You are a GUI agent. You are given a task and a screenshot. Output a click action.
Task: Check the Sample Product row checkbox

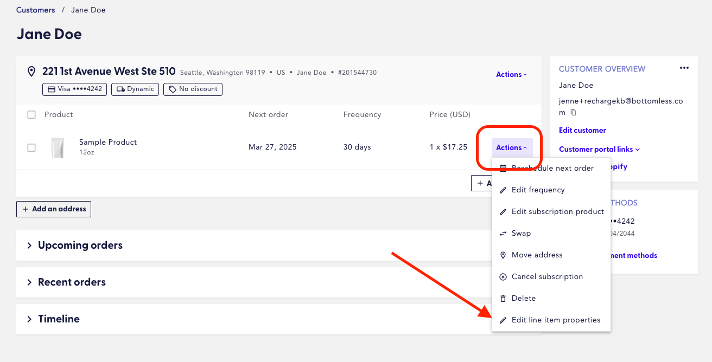point(31,147)
